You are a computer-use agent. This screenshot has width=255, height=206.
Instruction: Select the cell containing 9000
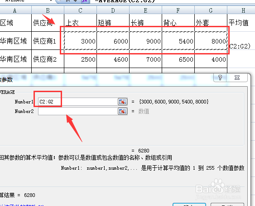point(145,41)
